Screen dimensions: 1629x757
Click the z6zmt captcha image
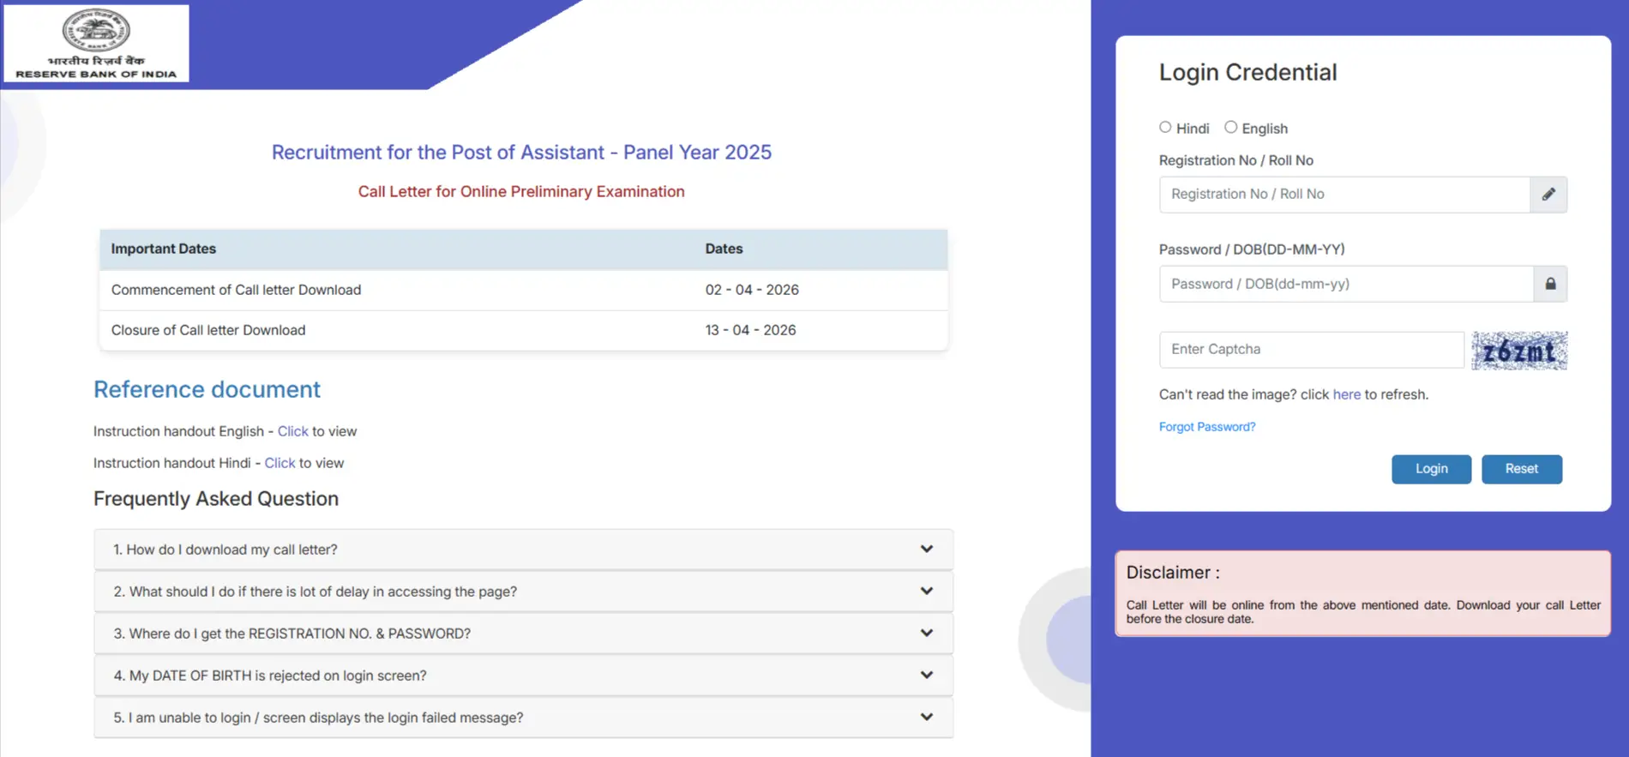pos(1519,351)
